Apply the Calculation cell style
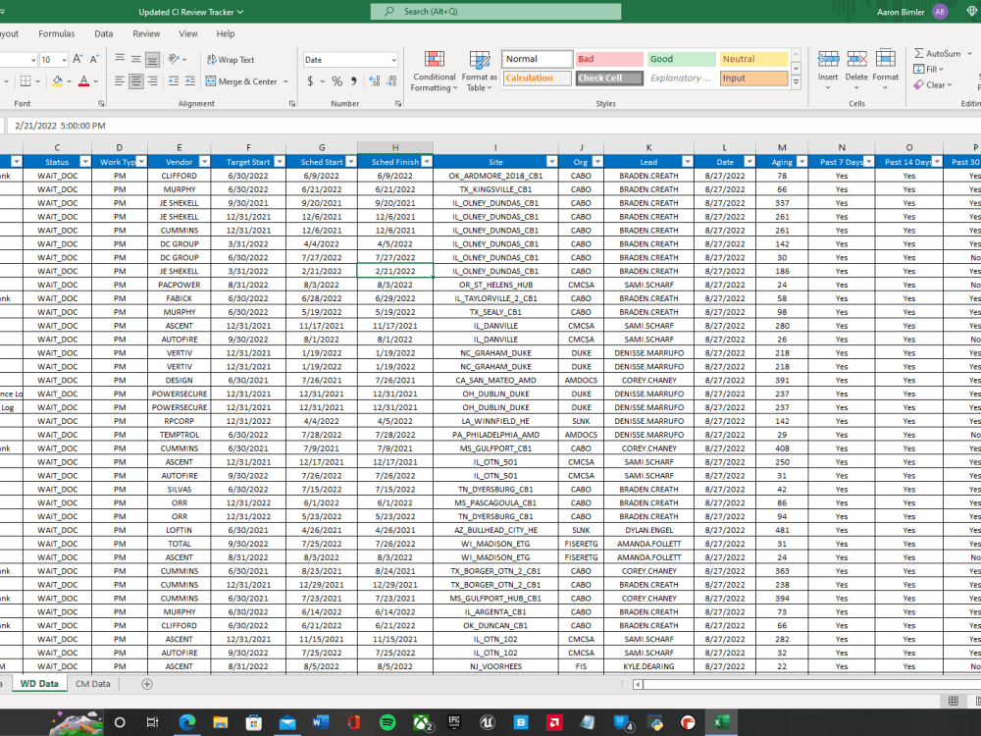 point(537,78)
